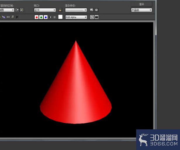The image size is (180, 150).
Task: Toggle the UI overlay frame icon
Action: click(92, 17)
